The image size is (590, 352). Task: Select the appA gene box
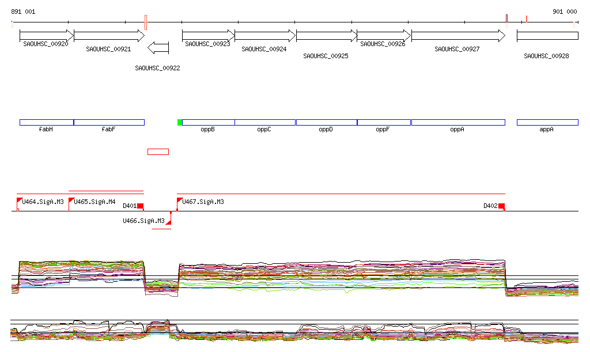pos(547,122)
